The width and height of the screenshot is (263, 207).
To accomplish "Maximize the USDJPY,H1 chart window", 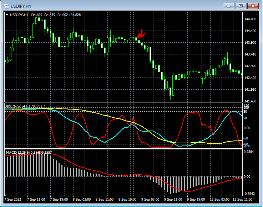I will click(x=241, y=6).
